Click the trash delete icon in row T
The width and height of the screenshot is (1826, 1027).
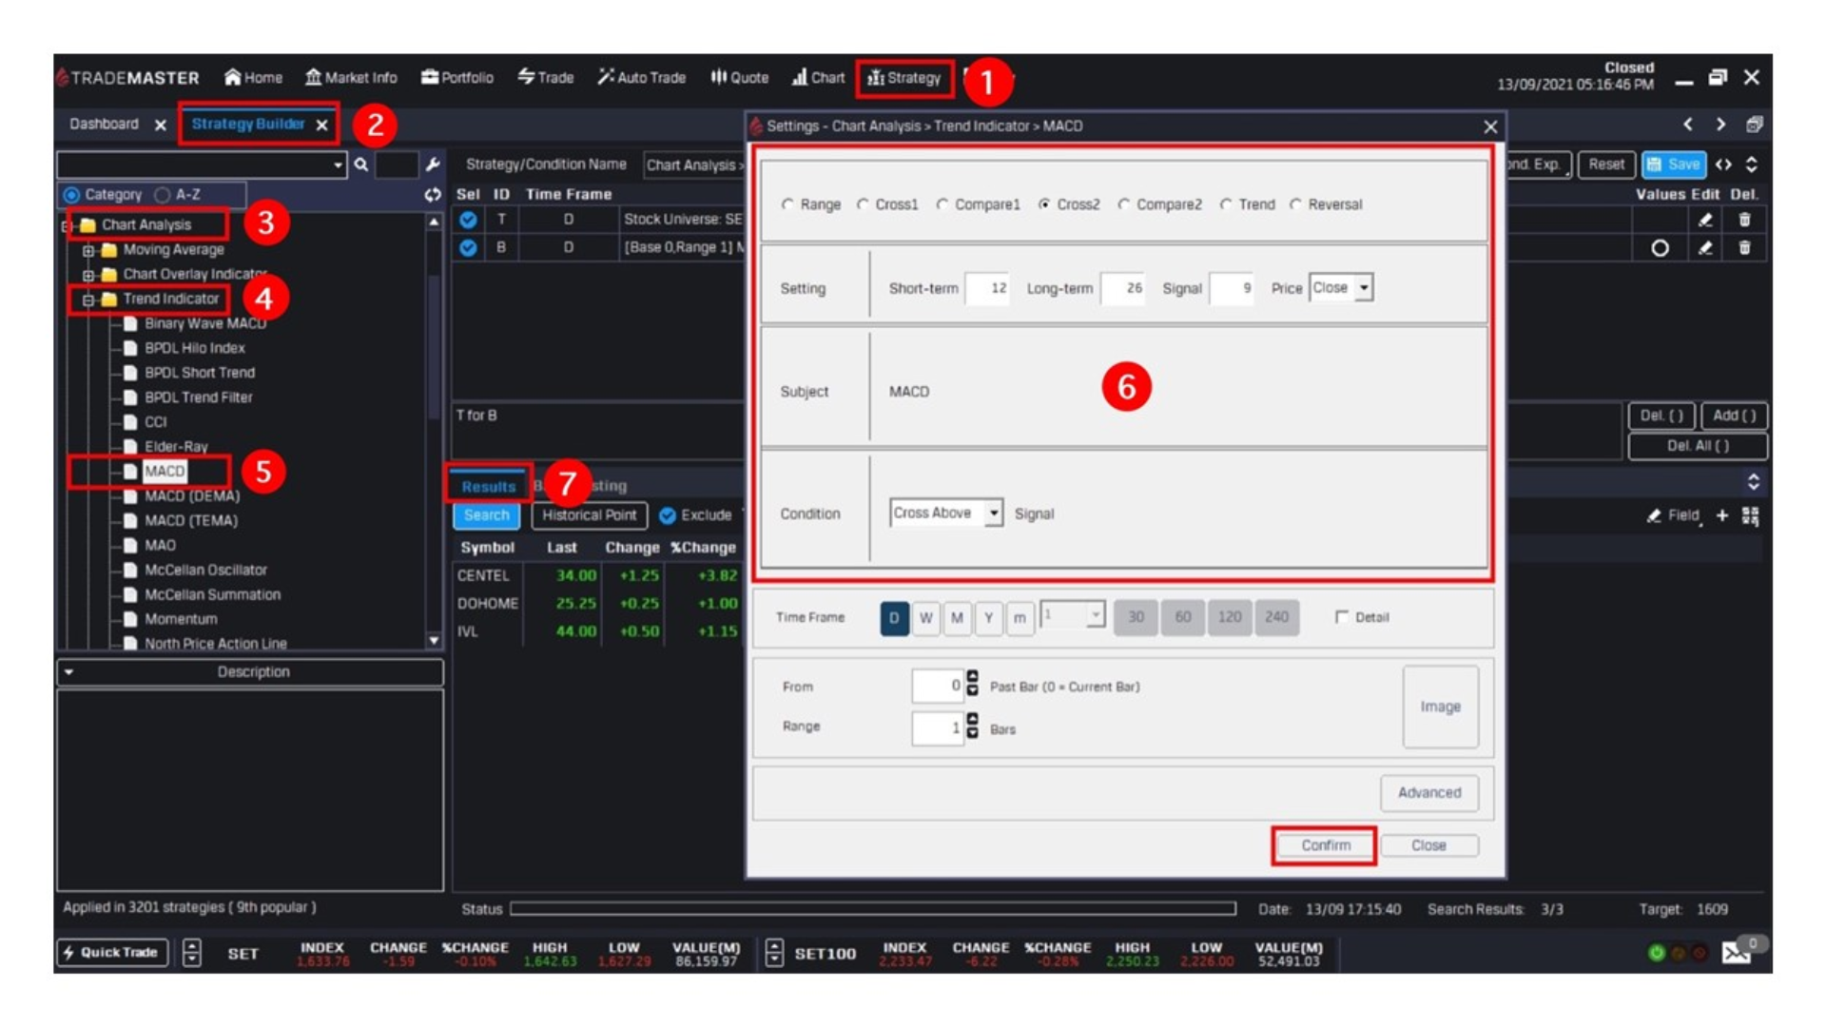1744,220
